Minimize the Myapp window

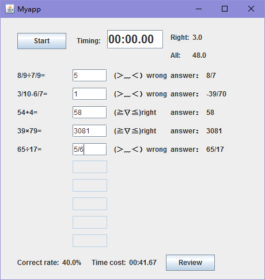click(199, 9)
